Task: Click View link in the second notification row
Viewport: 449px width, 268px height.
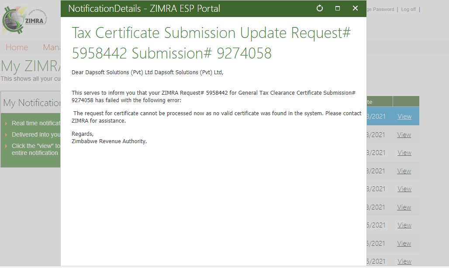Action: point(404,135)
